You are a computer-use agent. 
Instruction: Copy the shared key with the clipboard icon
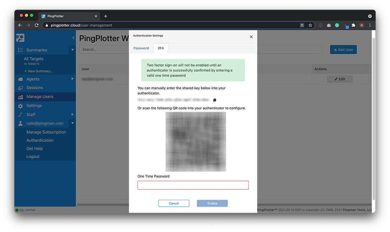214,100
